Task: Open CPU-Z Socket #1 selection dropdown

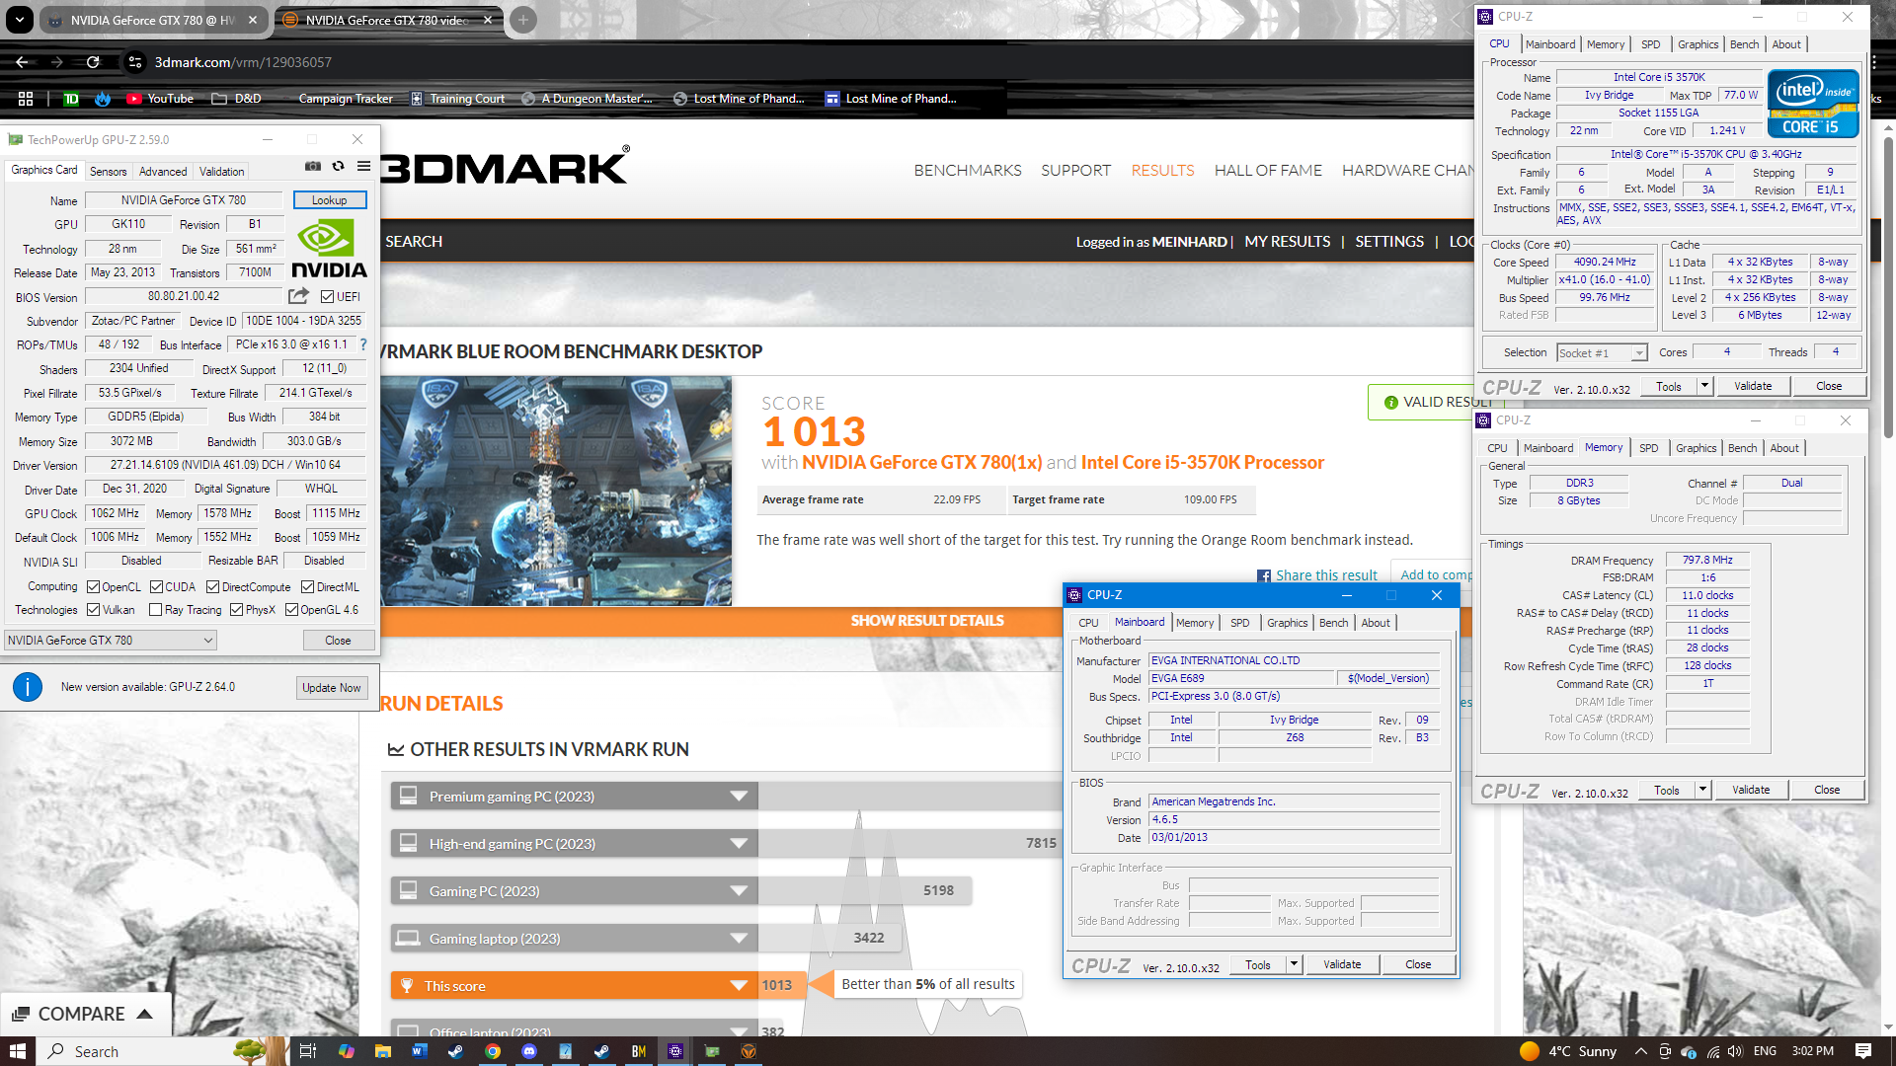Action: coord(1602,353)
